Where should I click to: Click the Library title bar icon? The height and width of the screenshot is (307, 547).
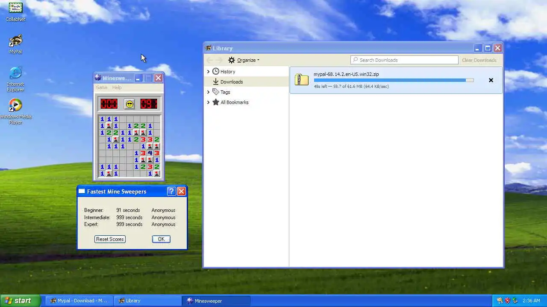click(209, 48)
